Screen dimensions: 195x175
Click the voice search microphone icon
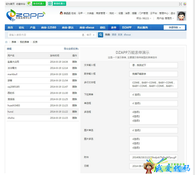tap(83, 35)
